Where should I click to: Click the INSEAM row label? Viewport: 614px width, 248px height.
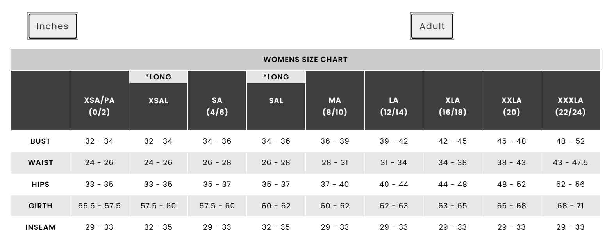[41, 227]
